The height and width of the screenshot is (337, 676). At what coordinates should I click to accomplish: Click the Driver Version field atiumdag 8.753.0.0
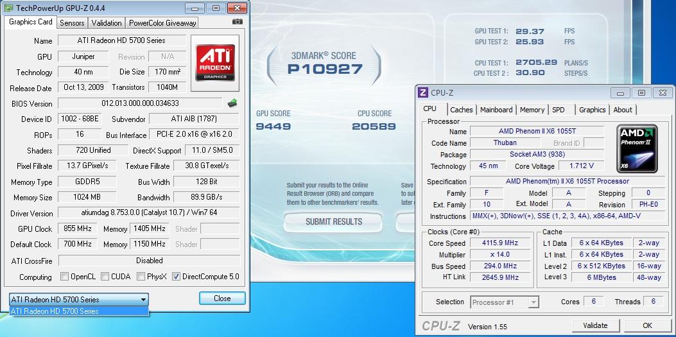point(149,213)
